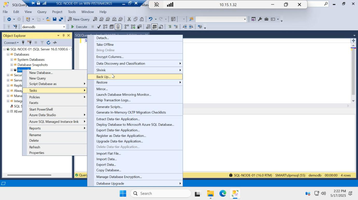This screenshot has width=358, height=200.
Task: Open the demodb available databases dropdown
Action: (64, 27)
